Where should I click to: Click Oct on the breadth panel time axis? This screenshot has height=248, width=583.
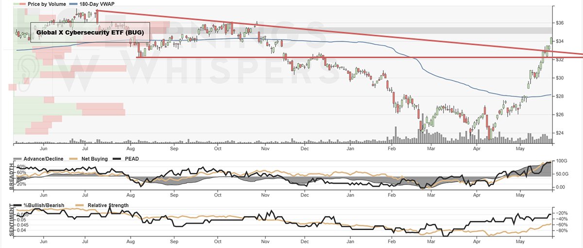click(218, 195)
